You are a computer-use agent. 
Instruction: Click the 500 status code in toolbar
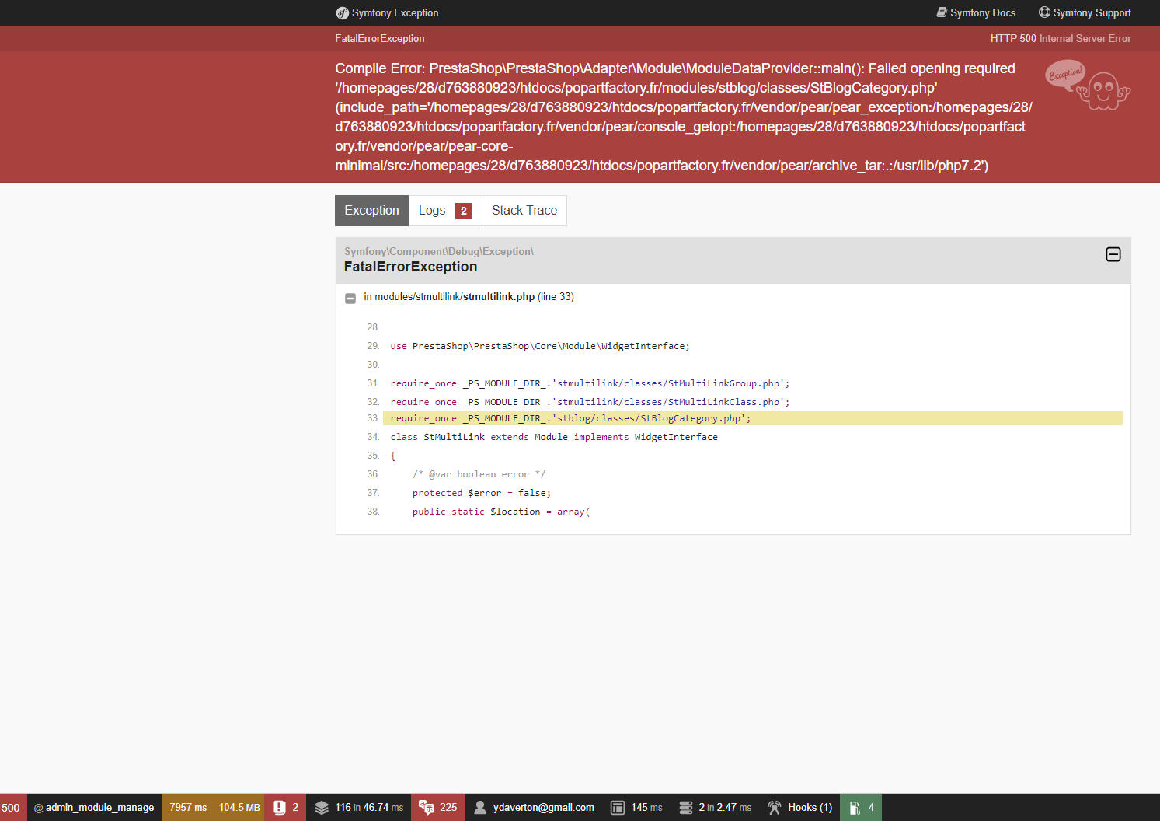point(11,808)
